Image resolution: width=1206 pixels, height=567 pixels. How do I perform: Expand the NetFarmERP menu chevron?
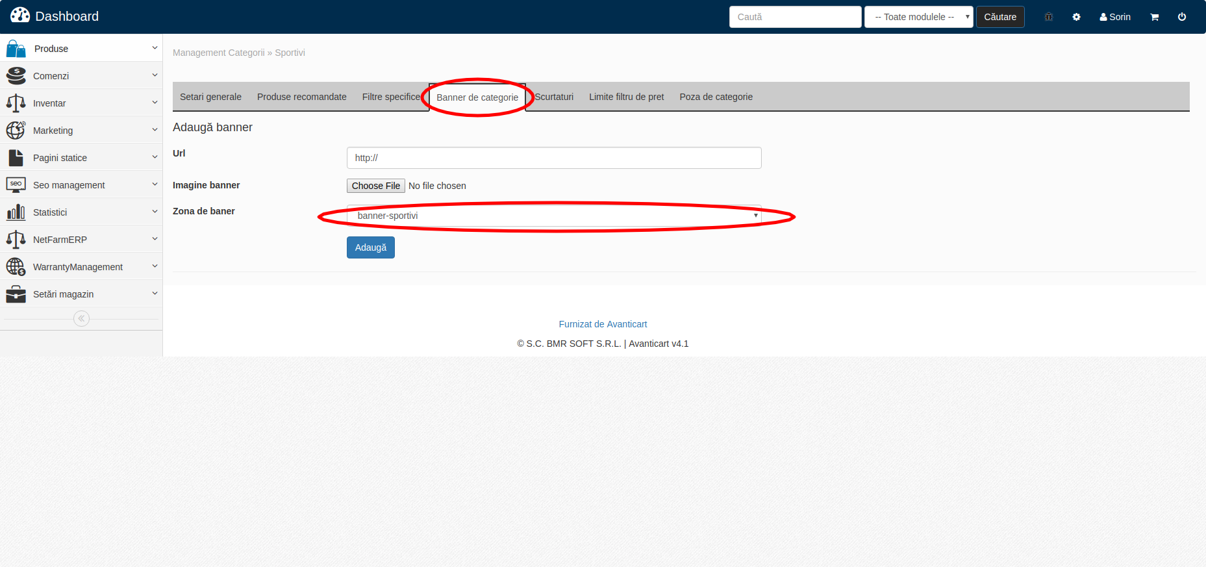(155, 239)
